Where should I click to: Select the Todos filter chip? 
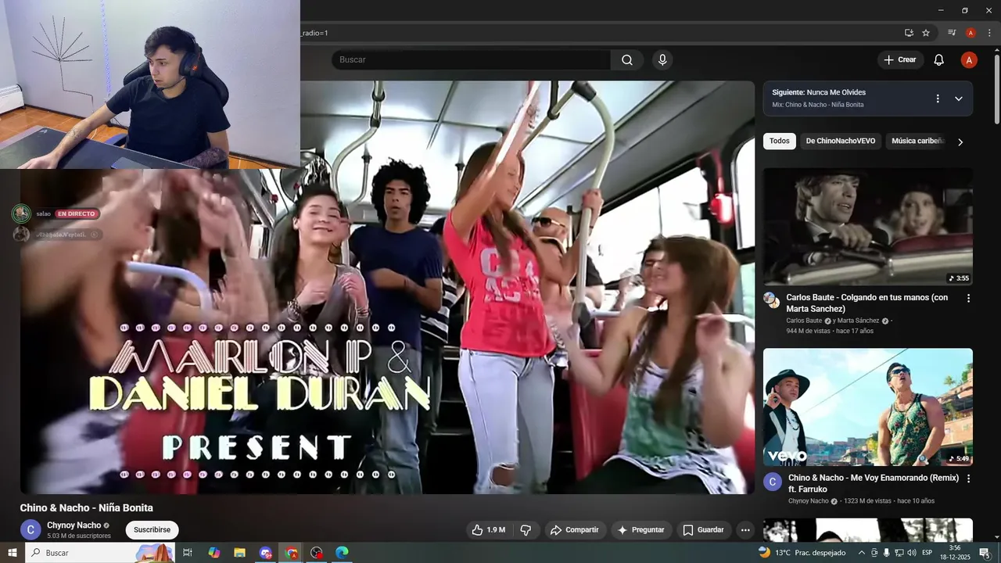780,141
